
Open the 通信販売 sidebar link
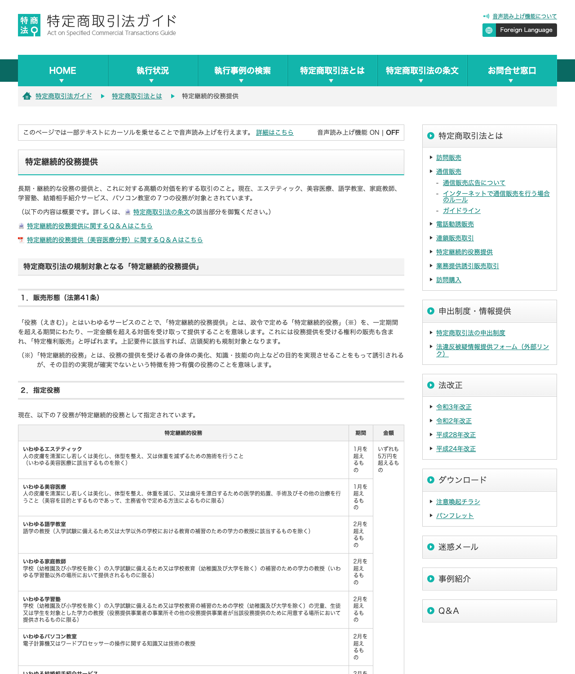[449, 172]
